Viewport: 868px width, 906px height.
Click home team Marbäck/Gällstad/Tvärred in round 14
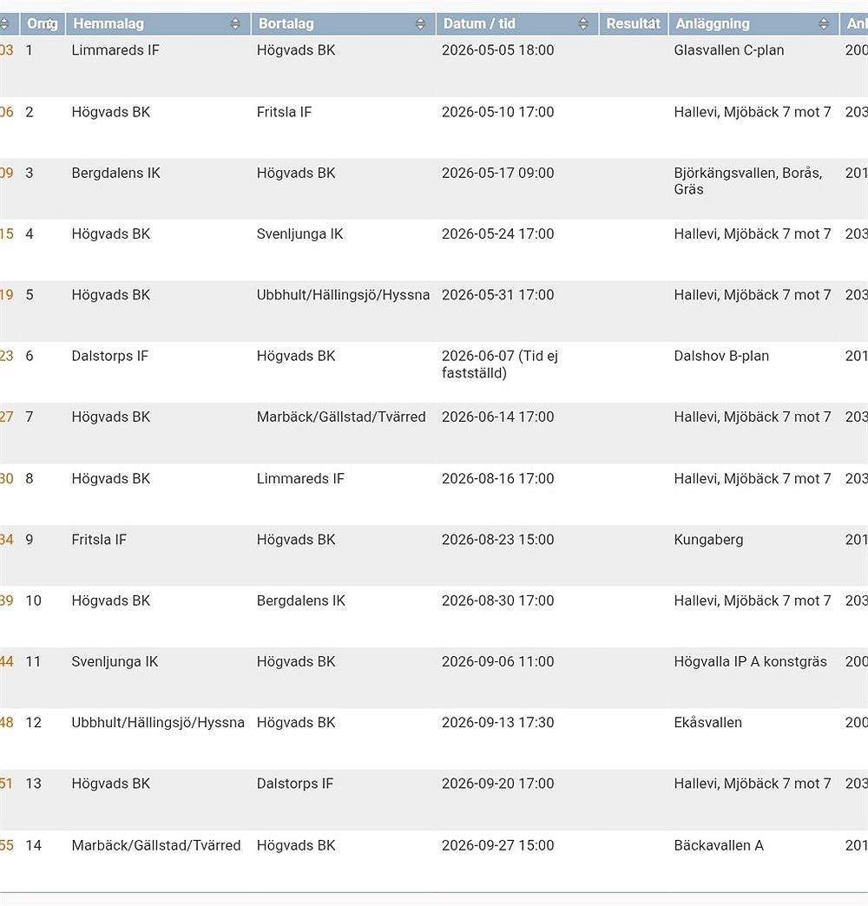156,845
